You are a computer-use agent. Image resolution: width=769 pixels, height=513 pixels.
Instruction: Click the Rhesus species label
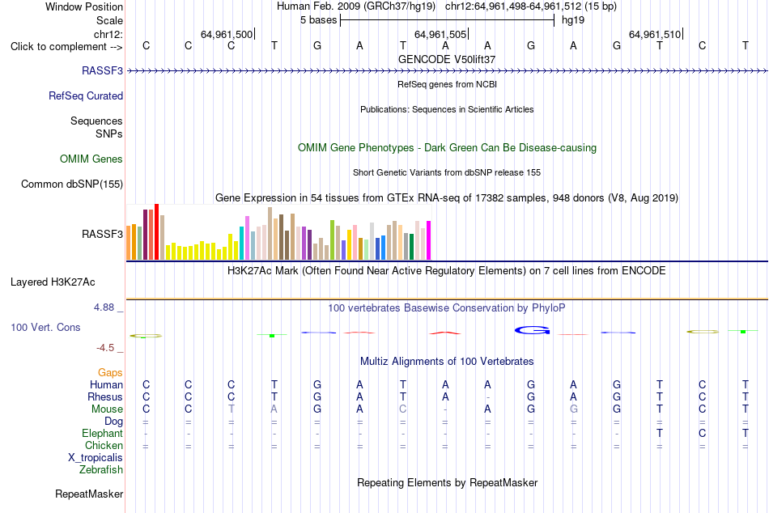[105, 396]
